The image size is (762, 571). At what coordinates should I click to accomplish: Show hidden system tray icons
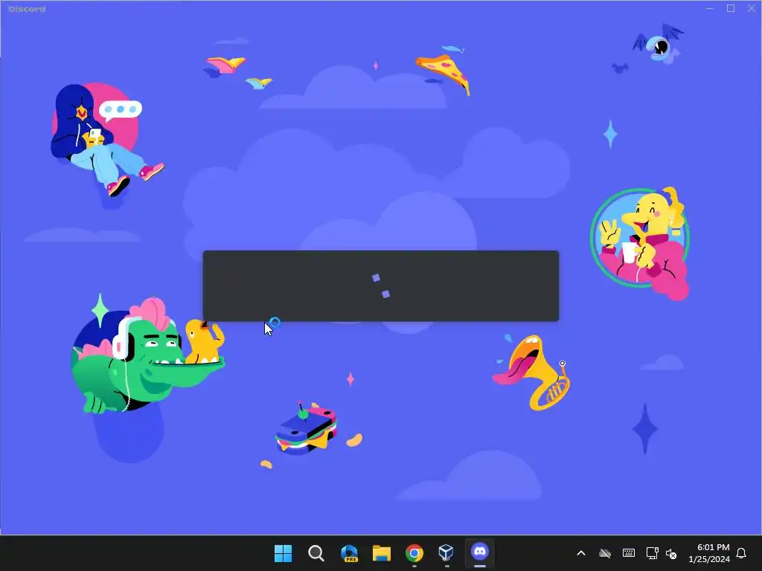580,553
